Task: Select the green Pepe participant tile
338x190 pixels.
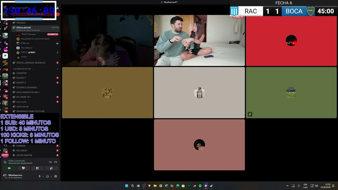Action: click(x=291, y=93)
